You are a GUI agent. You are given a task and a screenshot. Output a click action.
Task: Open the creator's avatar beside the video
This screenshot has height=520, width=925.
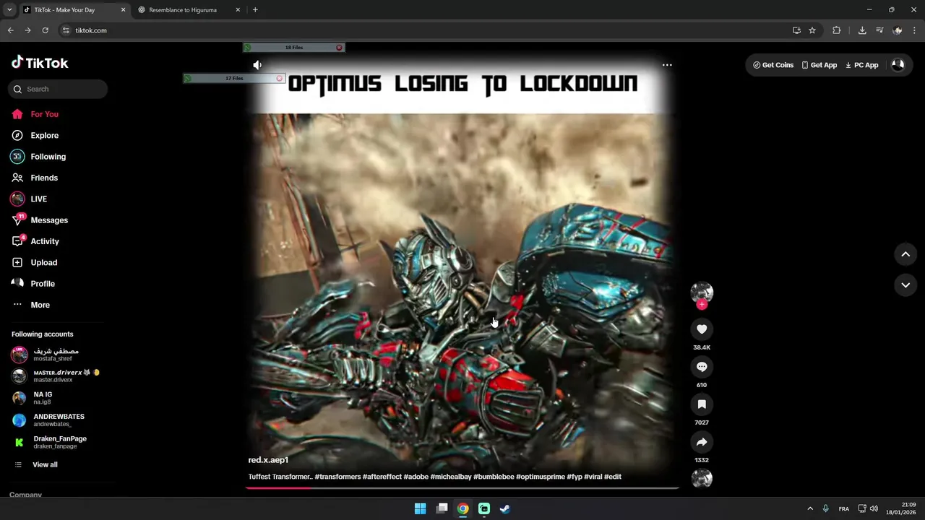point(702,292)
